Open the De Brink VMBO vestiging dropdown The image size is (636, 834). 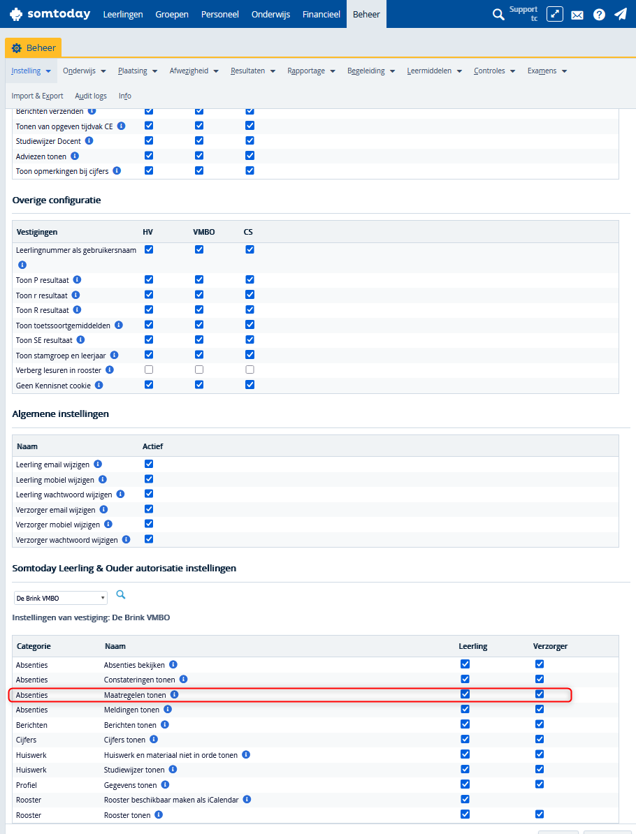click(61, 598)
